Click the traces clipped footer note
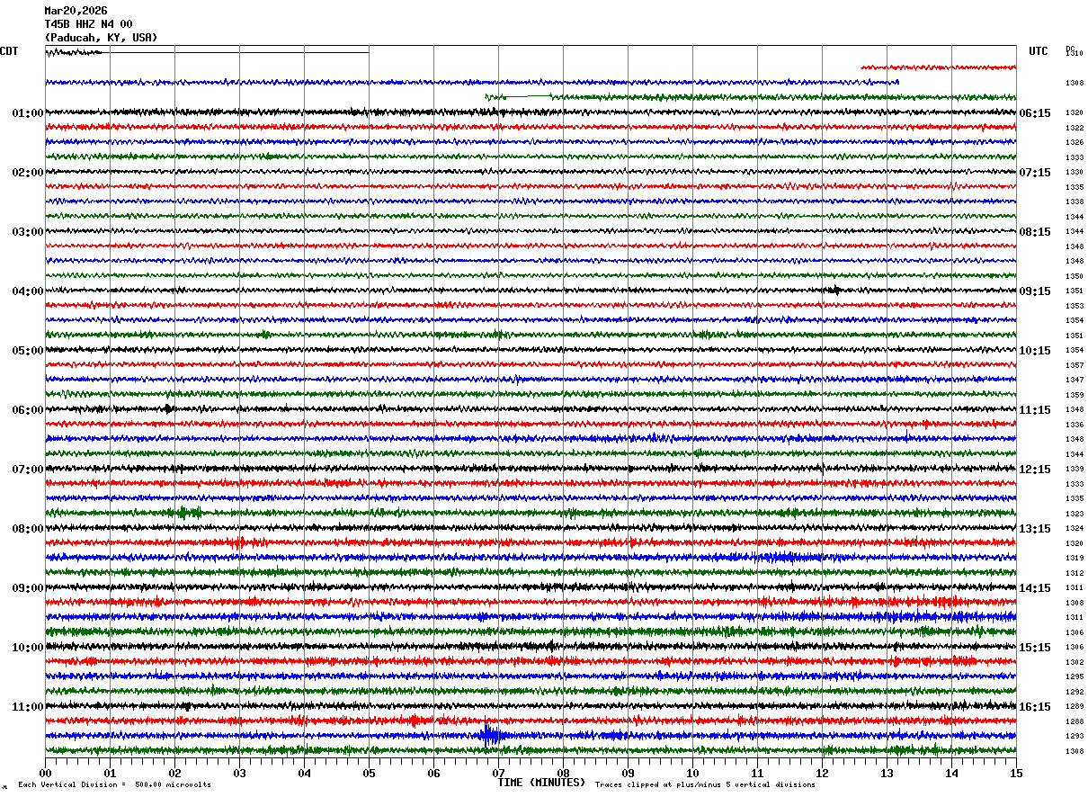 pos(705,785)
